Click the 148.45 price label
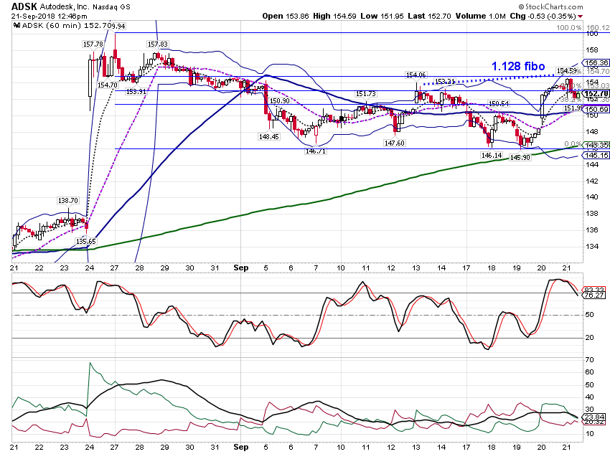Screen dimensions: 610x454 (x=269, y=136)
